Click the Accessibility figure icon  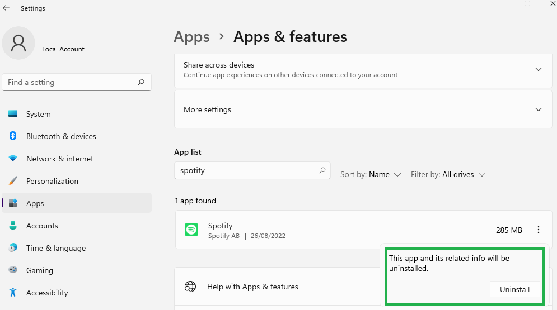(x=13, y=292)
